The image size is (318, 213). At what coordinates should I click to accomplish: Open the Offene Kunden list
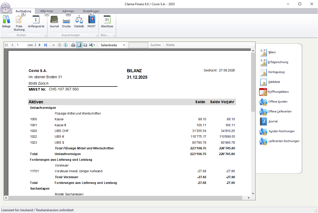pos(273,102)
